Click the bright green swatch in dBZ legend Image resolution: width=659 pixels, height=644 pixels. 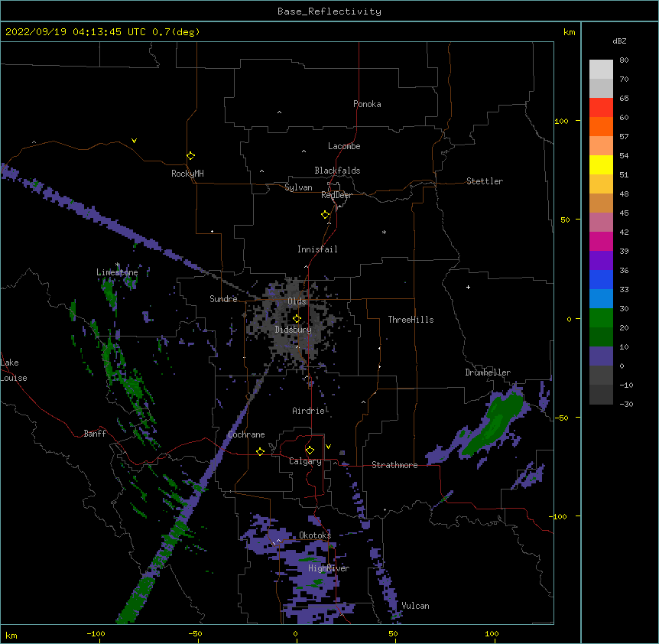click(601, 318)
